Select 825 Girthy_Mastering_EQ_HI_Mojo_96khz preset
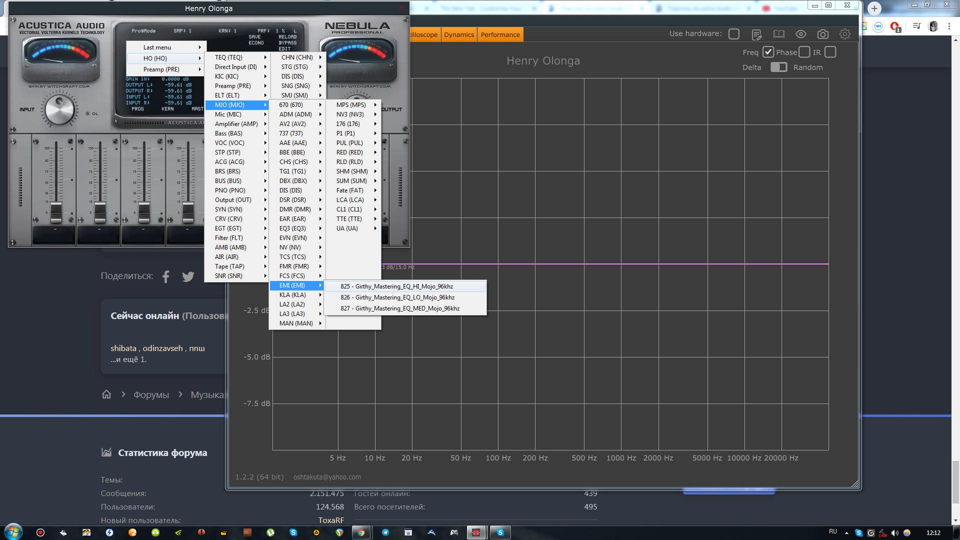Image resolution: width=960 pixels, height=540 pixels. pos(405,286)
